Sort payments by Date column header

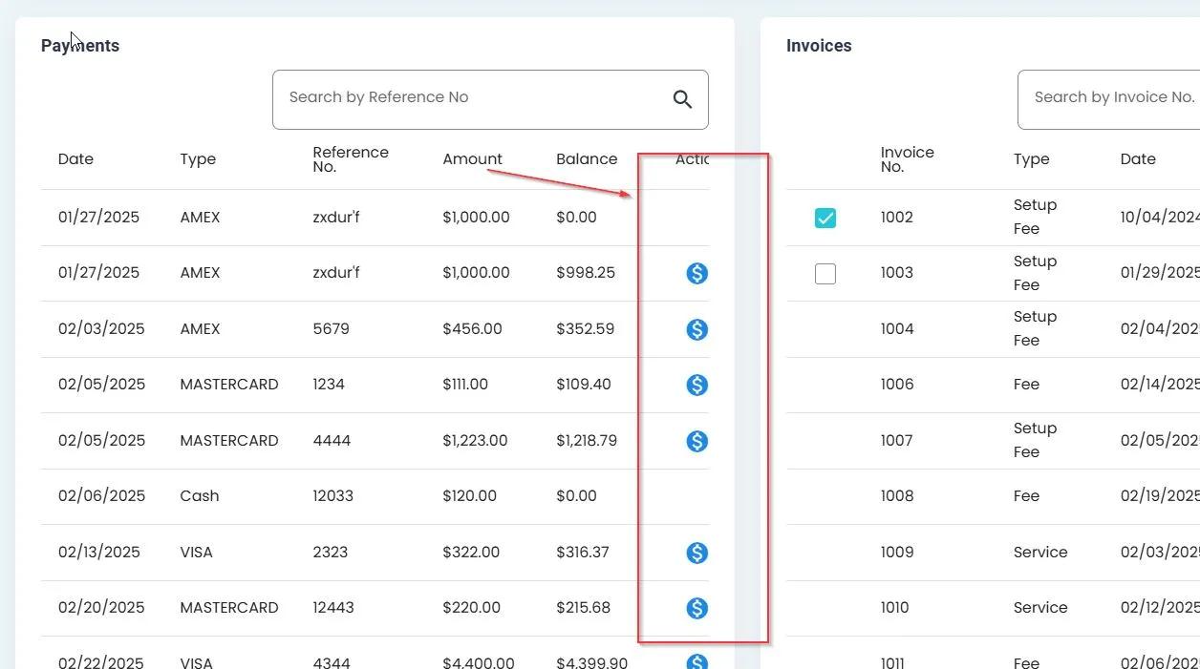click(75, 159)
